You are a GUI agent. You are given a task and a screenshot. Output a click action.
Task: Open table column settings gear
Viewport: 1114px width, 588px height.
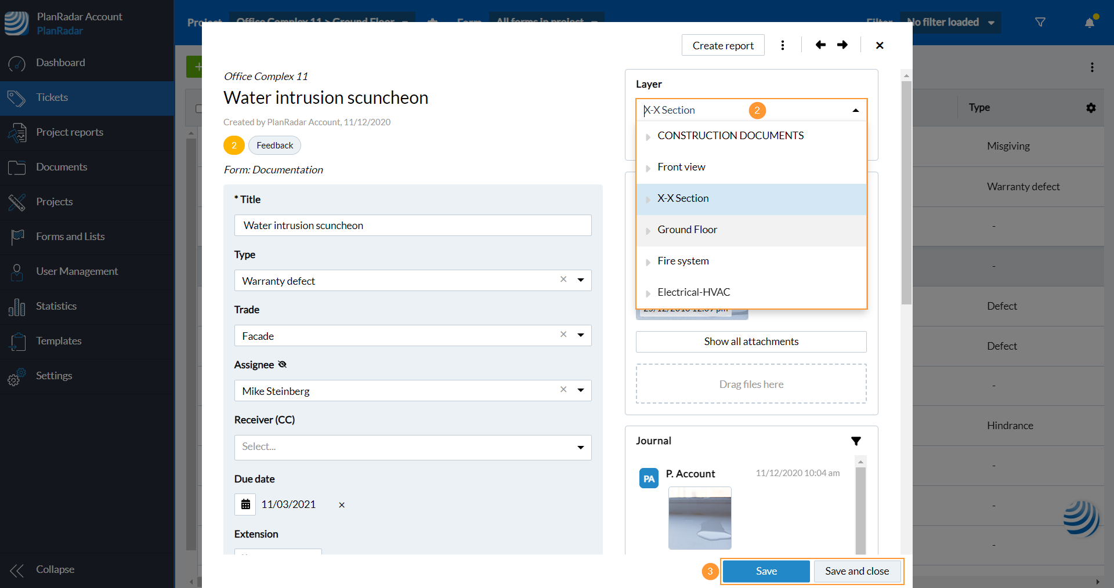pos(1091,108)
